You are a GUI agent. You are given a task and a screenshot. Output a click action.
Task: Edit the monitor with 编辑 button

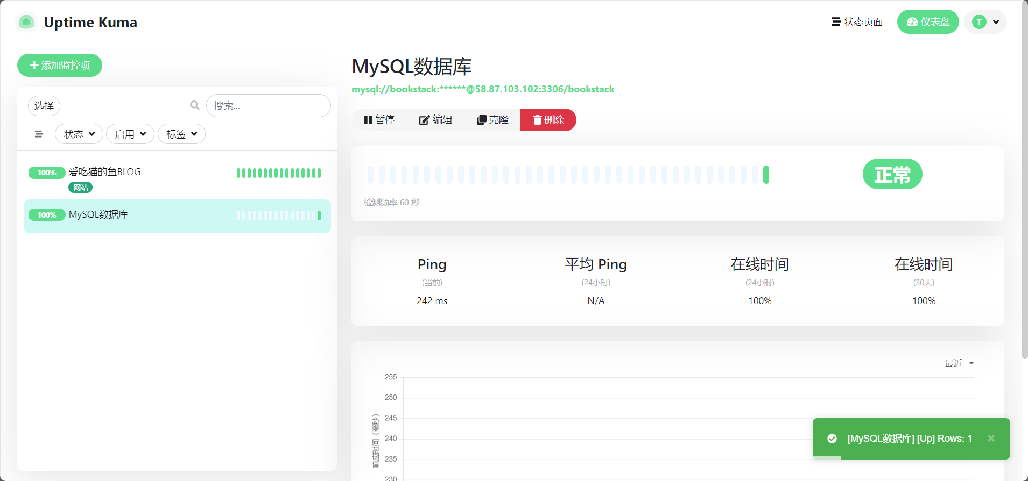[x=435, y=120]
